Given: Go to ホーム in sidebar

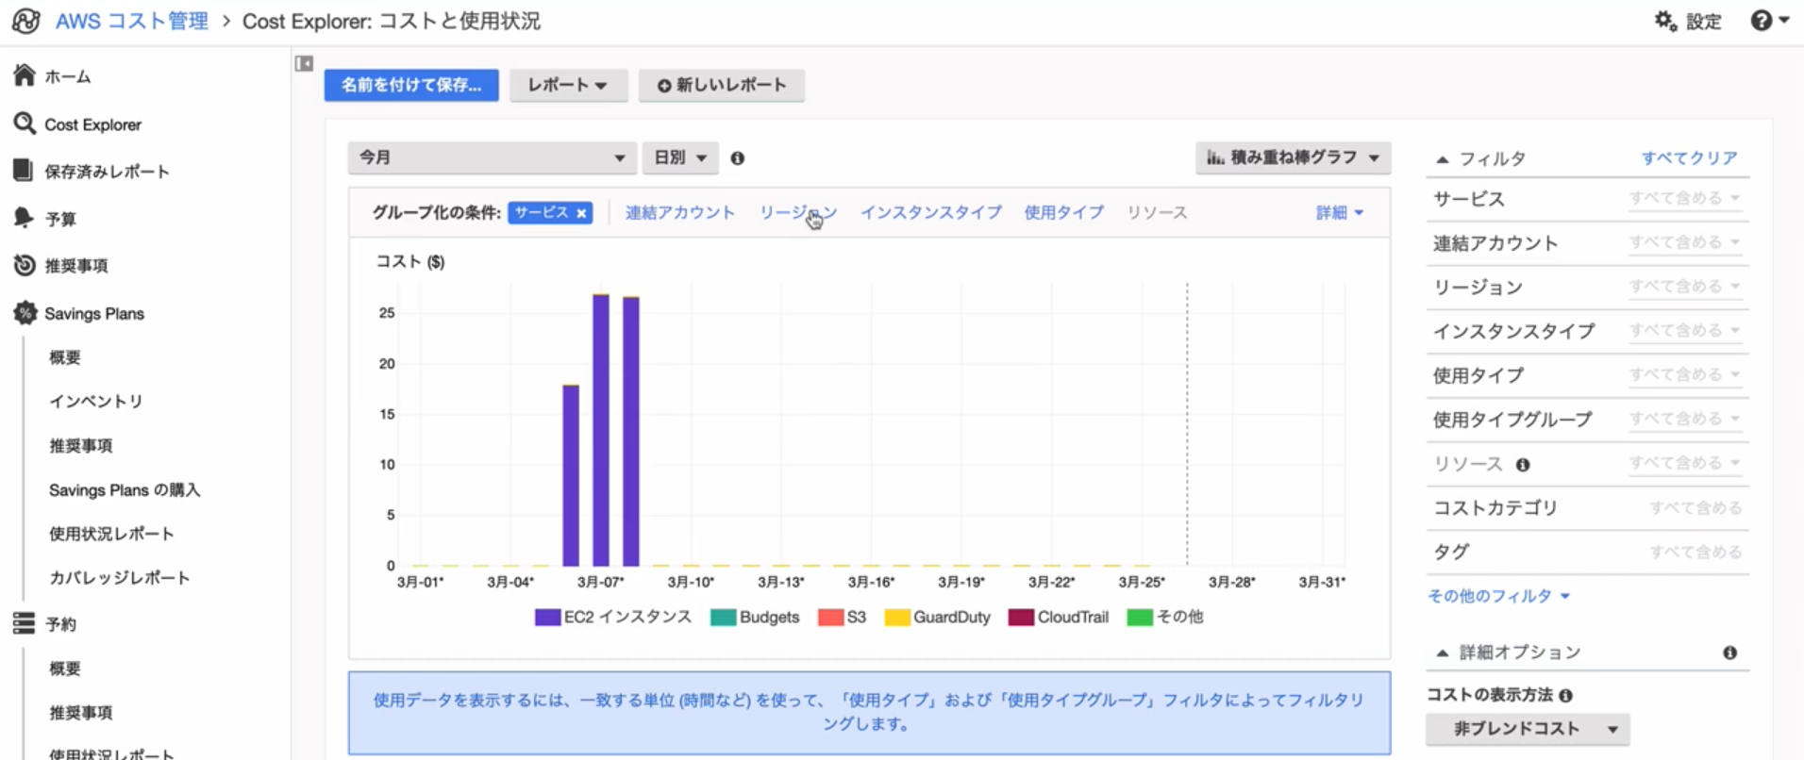Looking at the screenshot, I should click(x=68, y=76).
